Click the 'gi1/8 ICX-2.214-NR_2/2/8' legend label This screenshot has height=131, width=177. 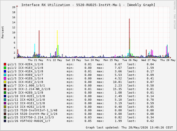pos(29,89)
